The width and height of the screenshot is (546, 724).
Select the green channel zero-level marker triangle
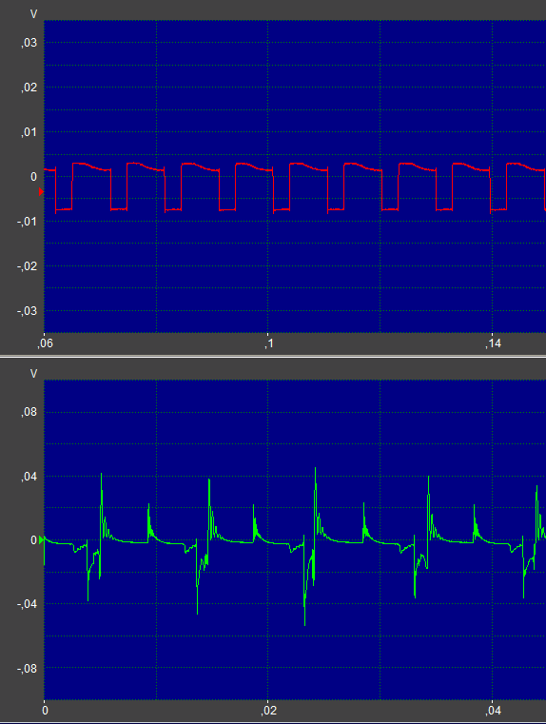pos(42,539)
